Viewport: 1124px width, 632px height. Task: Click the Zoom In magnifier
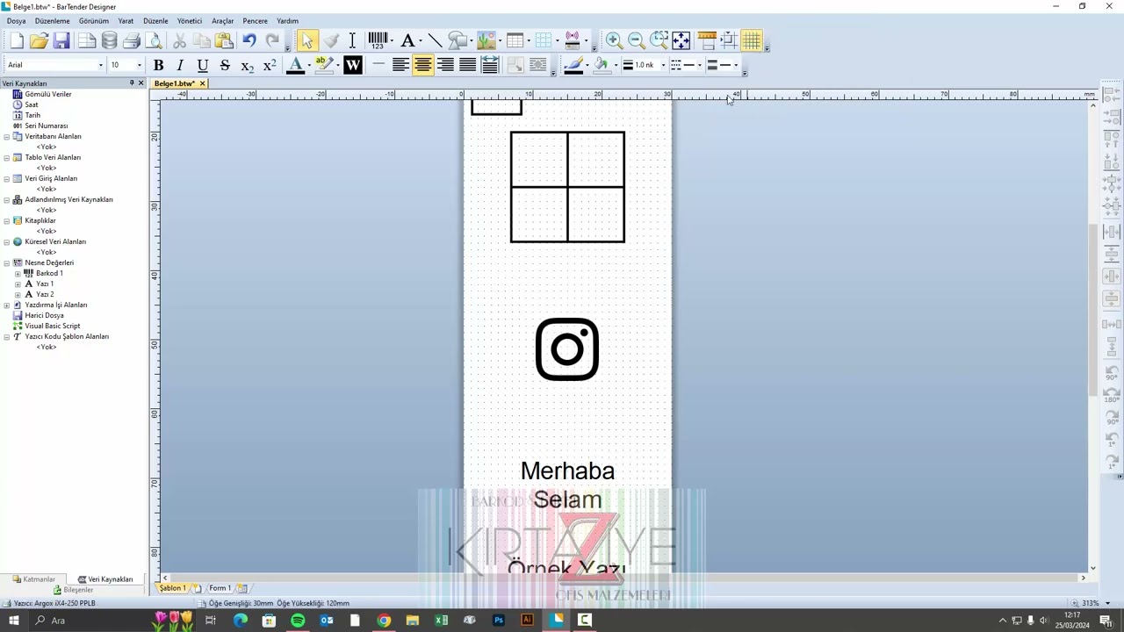(614, 40)
